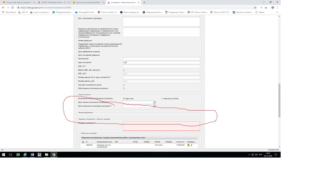This screenshot has width=333, height=187.
Task: Switch РУС keyboard language indicator
Action: pos(260,155)
